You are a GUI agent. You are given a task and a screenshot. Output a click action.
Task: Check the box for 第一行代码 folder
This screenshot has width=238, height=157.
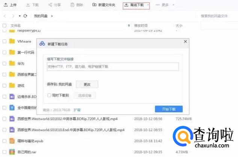(5, 52)
